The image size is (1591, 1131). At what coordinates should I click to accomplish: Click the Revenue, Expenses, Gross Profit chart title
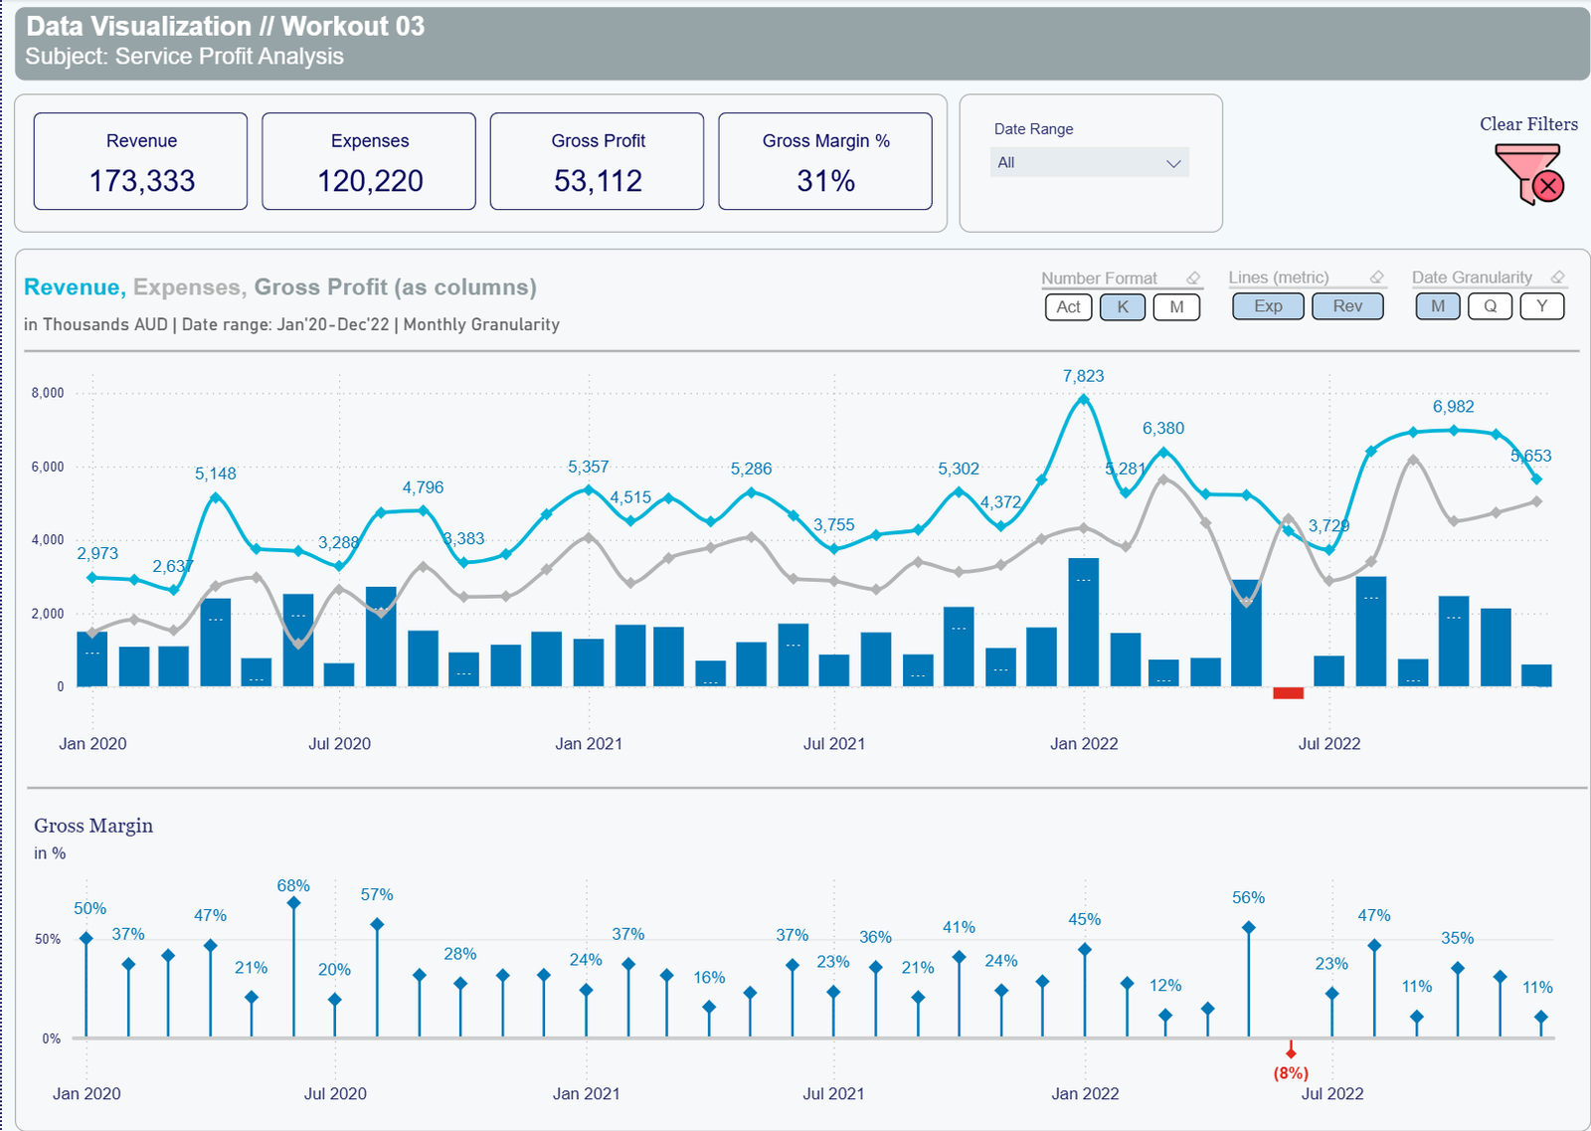[280, 287]
